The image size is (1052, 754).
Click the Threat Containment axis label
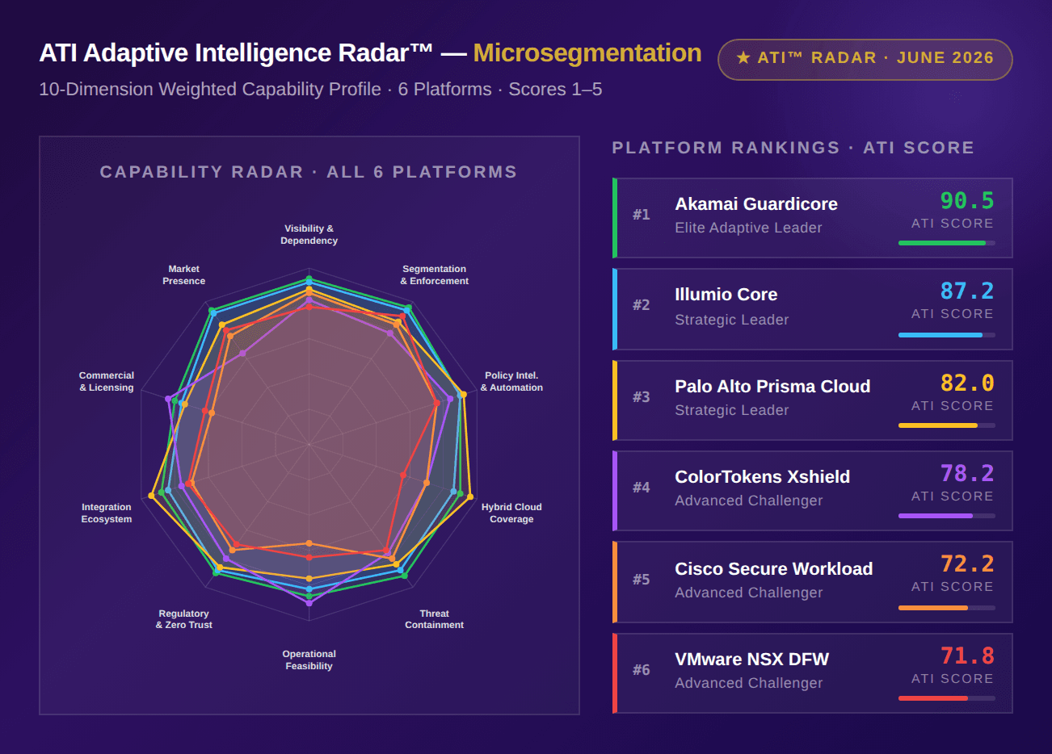click(434, 619)
